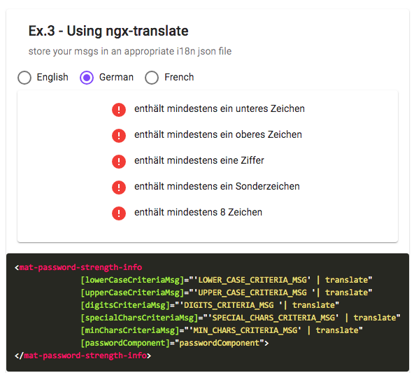The height and width of the screenshot is (373, 414).
Task: Select the German language radio button
Action: click(x=87, y=78)
